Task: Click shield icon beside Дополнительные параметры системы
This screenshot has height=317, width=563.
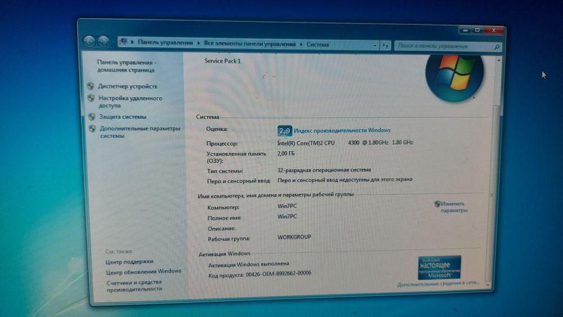Action: click(x=93, y=128)
